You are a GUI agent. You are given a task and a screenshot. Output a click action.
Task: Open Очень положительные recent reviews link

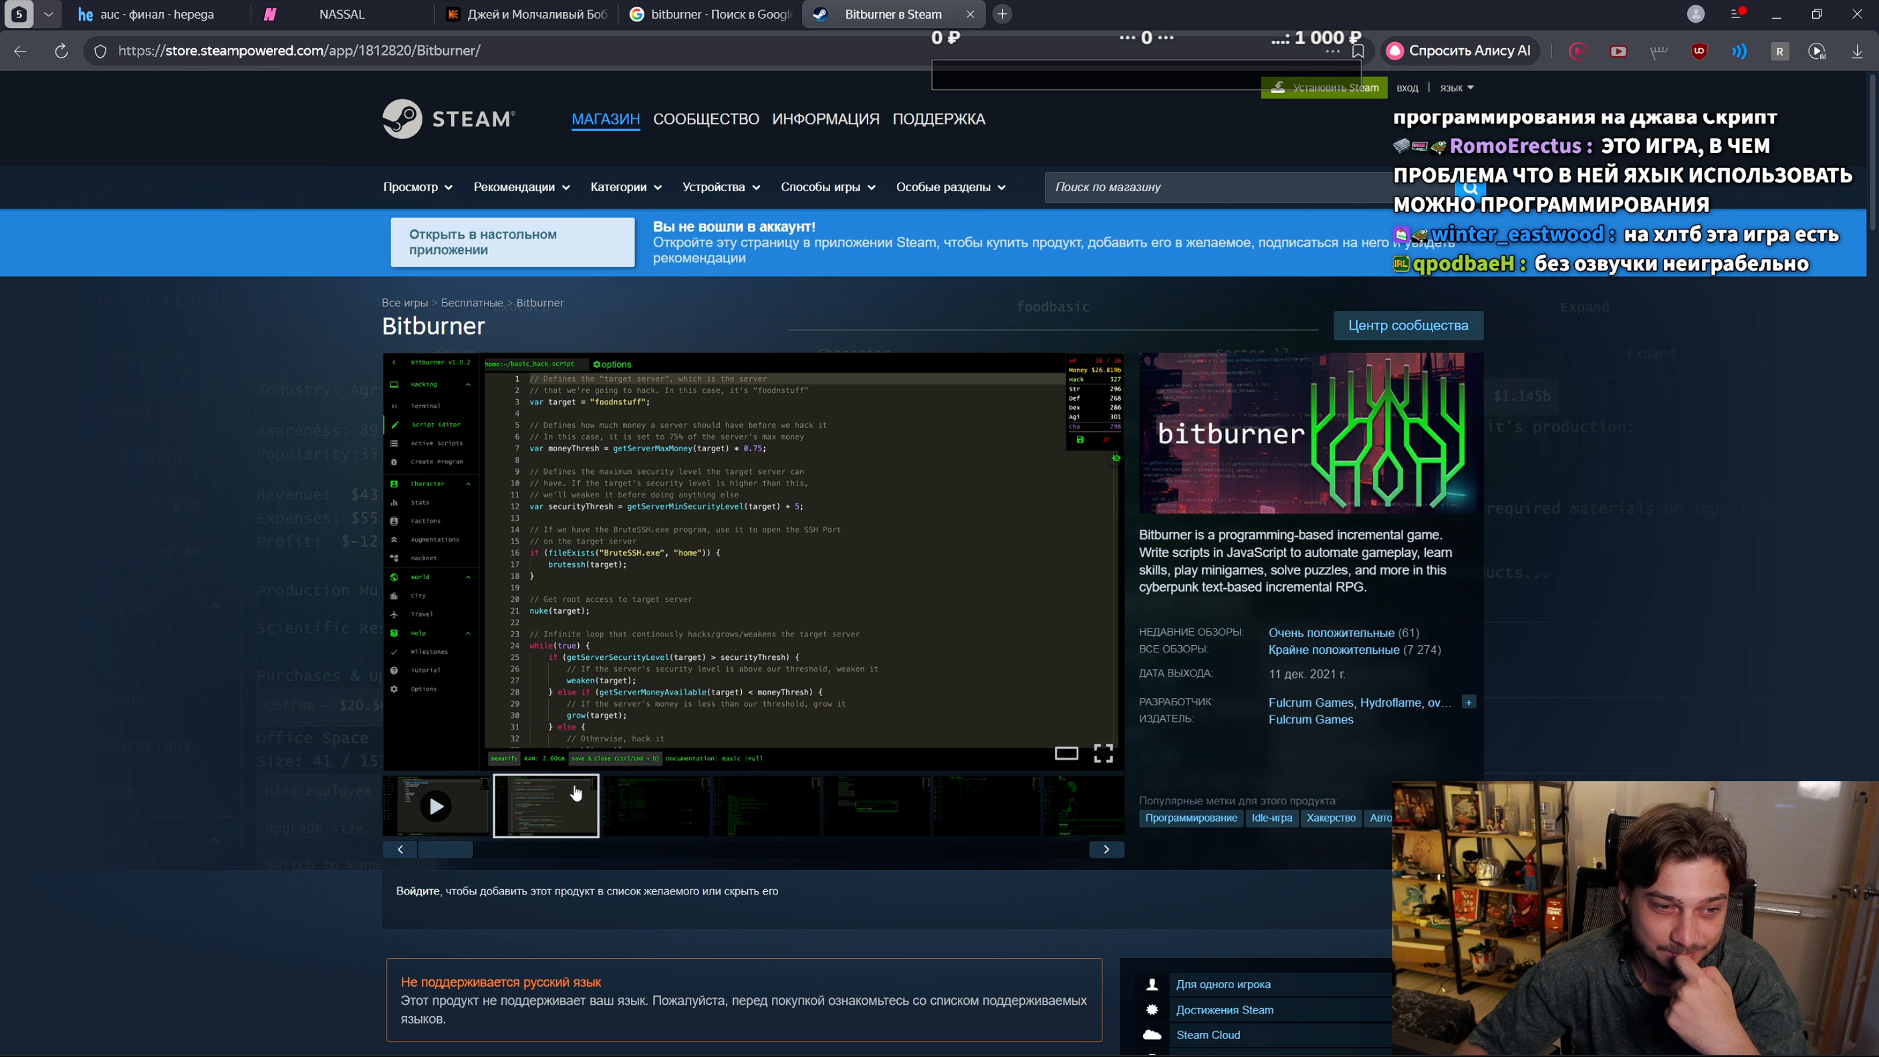(1331, 632)
